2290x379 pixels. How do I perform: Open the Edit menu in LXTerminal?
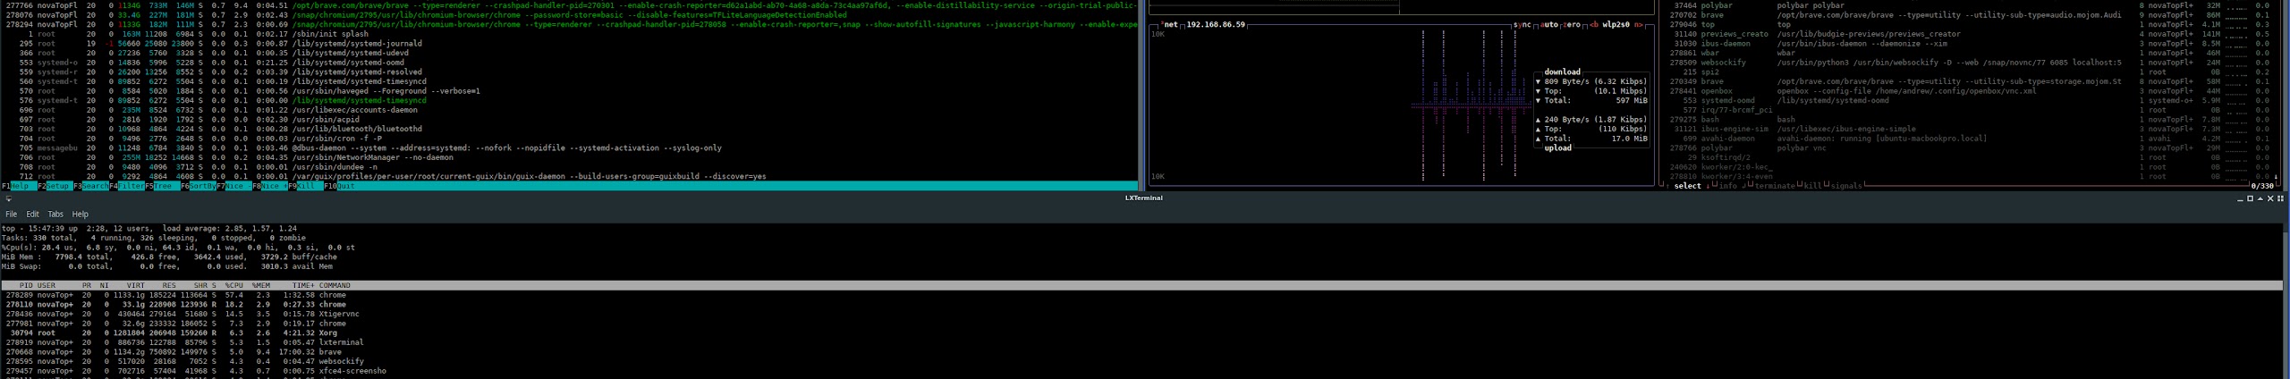[x=32, y=215]
